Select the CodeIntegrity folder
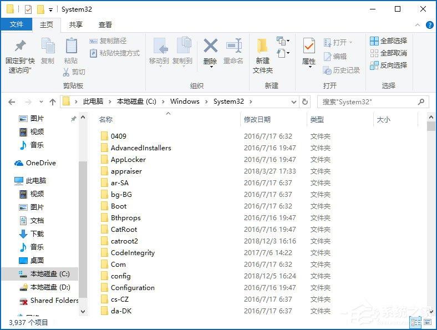 [x=128, y=253]
